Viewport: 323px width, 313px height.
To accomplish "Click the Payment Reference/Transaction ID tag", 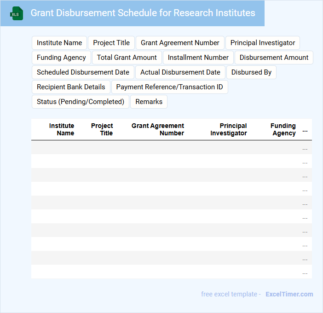I will coord(169,87).
